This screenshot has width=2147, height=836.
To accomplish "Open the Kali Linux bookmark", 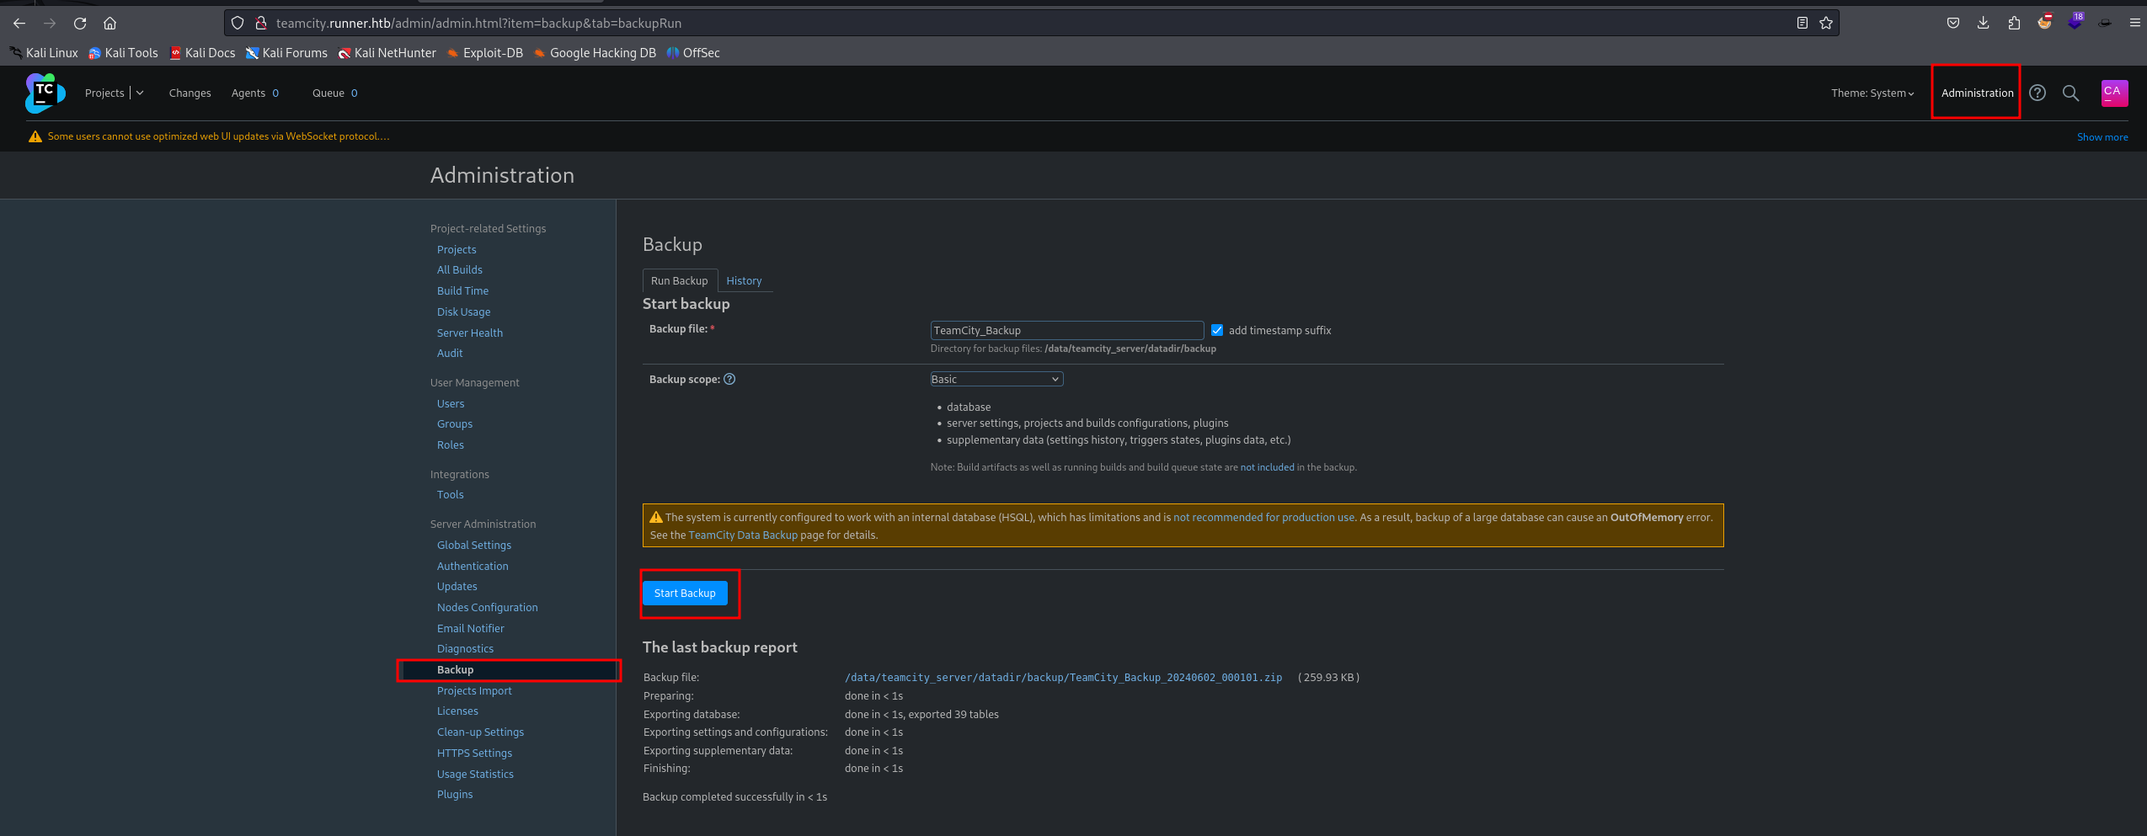I will click(44, 53).
